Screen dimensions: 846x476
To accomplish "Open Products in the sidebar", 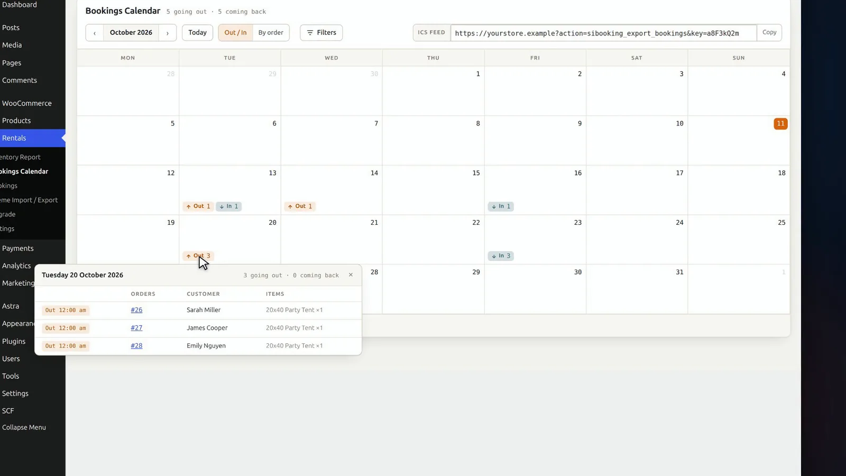I will pos(16,121).
